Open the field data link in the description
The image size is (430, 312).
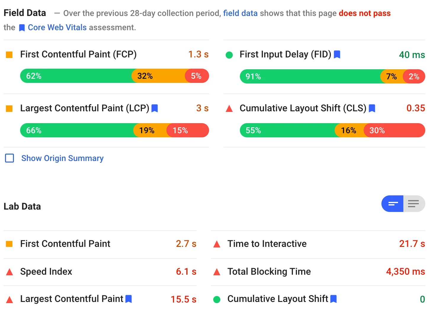pos(240,13)
